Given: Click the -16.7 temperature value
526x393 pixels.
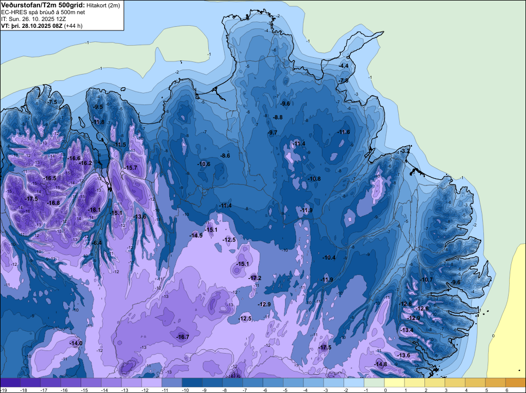Looking at the screenshot, I should [183, 337].
